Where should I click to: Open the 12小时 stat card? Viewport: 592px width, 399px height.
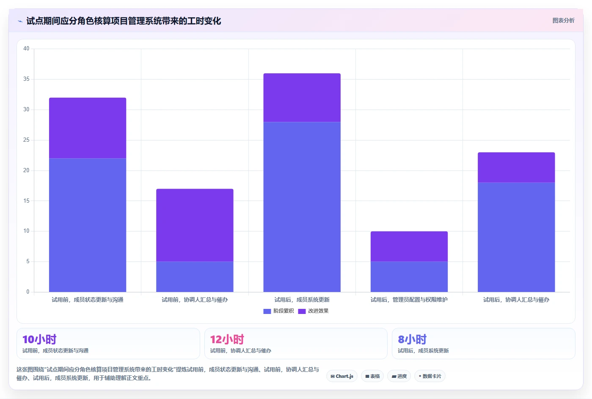(x=296, y=344)
